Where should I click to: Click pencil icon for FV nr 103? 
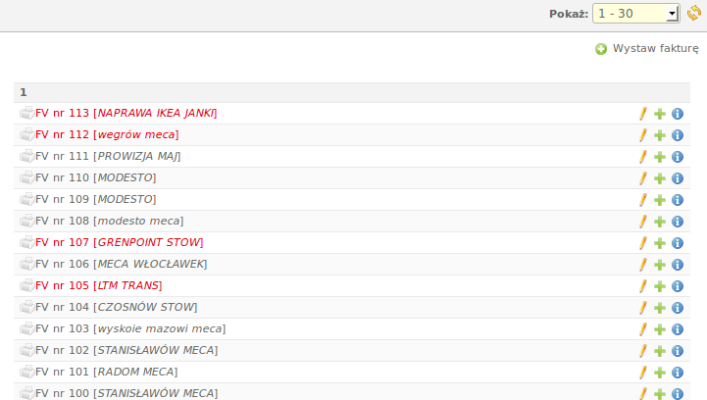(643, 329)
